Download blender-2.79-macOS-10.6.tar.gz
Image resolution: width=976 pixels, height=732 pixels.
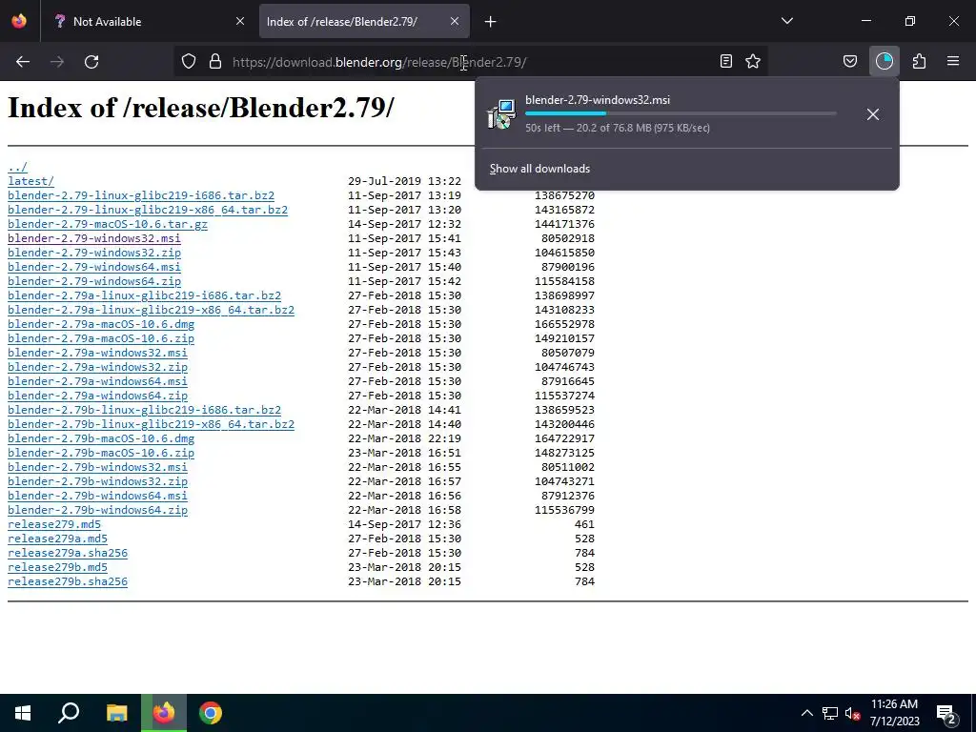point(108,224)
